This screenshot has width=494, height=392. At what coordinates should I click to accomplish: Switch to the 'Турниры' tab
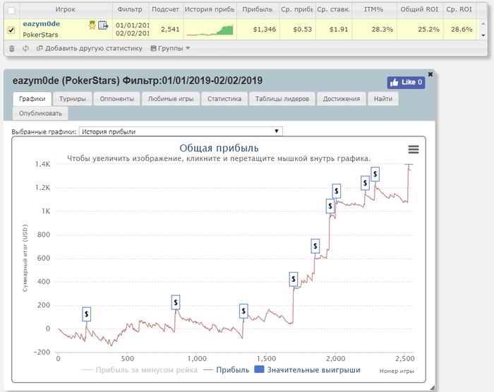click(73, 99)
